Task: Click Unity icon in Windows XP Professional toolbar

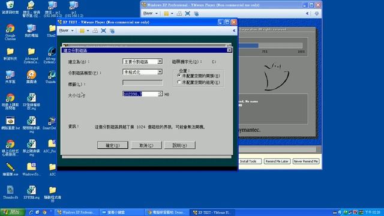Action: tap(196, 14)
